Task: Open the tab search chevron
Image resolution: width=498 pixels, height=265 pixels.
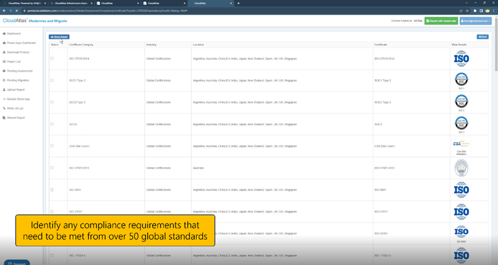Action: 466,3
